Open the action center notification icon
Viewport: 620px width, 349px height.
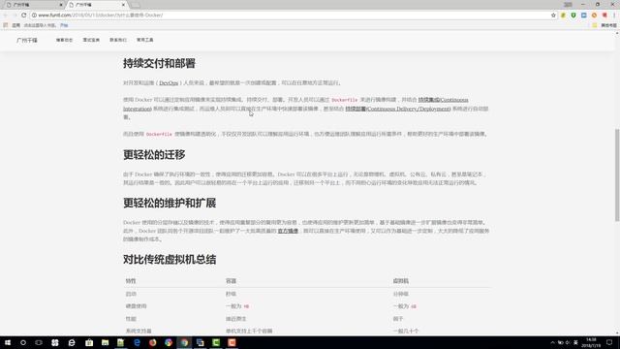[x=609, y=342]
